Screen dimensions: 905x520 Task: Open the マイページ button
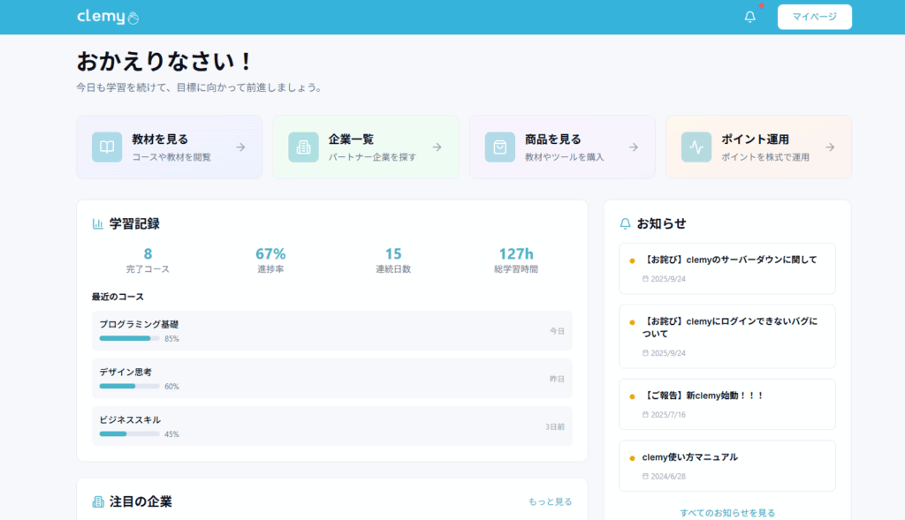click(x=814, y=17)
